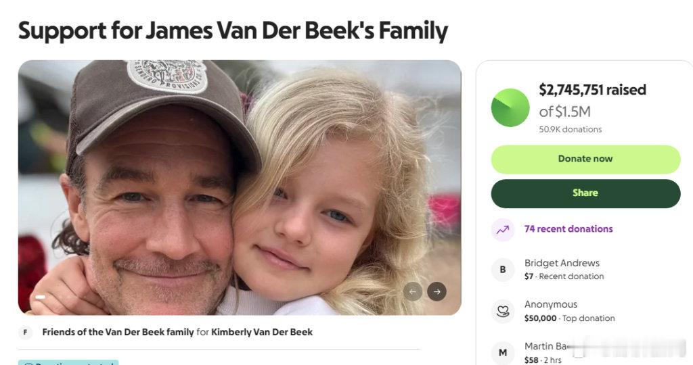Open Friends of the Van Der Beek family organizer
Viewport: 693px width, 365px height.
(118, 332)
